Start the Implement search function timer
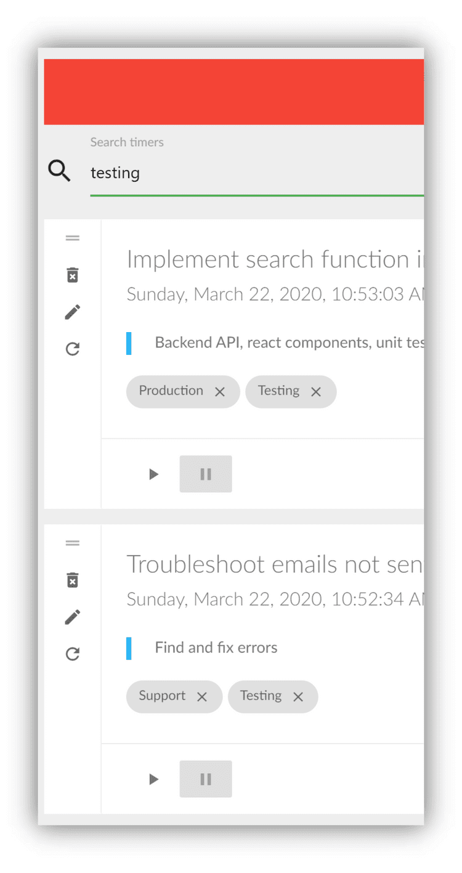Image resolution: width=462 pixels, height=873 pixels. click(x=153, y=474)
